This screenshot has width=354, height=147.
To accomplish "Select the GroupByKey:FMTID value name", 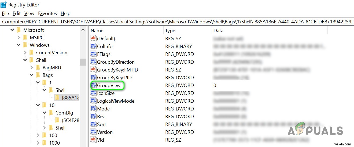I will 117,70.
